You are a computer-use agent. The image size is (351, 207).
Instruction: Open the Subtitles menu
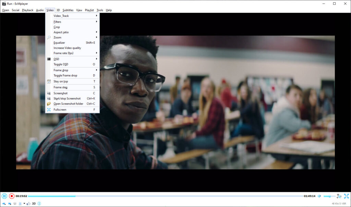coord(68,10)
